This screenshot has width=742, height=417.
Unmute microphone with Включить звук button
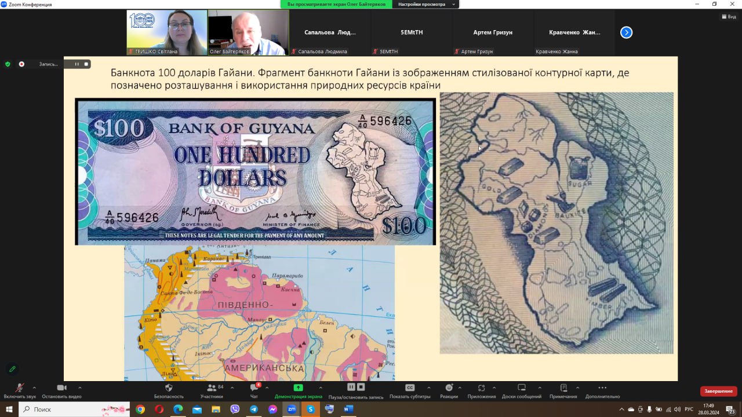[x=19, y=388]
